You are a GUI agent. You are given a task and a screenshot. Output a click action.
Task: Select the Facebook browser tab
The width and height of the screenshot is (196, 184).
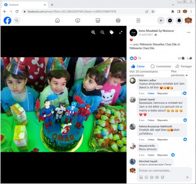point(24,5)
